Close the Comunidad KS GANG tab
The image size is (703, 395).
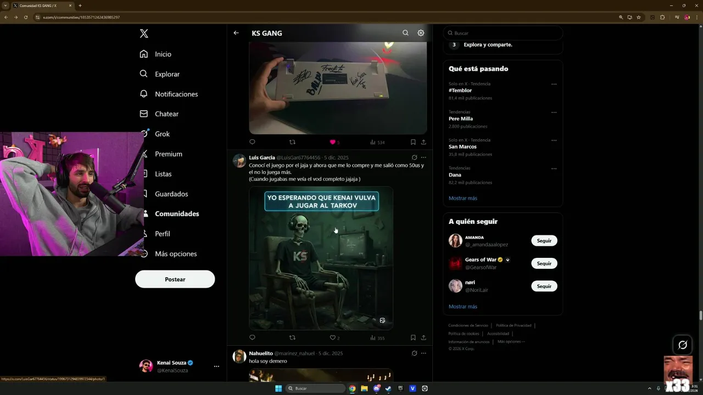click(x=70, y=5)
